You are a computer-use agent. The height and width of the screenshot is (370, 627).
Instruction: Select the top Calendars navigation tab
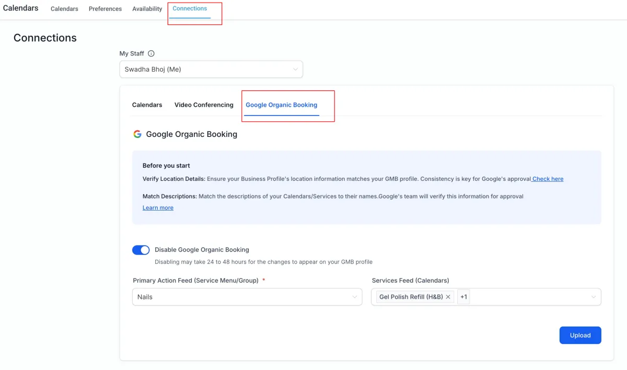[64, 9]
